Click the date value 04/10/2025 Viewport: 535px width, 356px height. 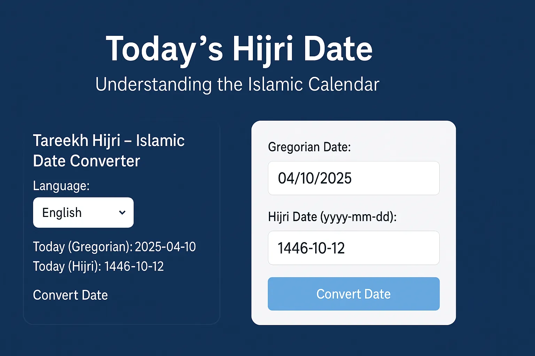click(315, 178)
